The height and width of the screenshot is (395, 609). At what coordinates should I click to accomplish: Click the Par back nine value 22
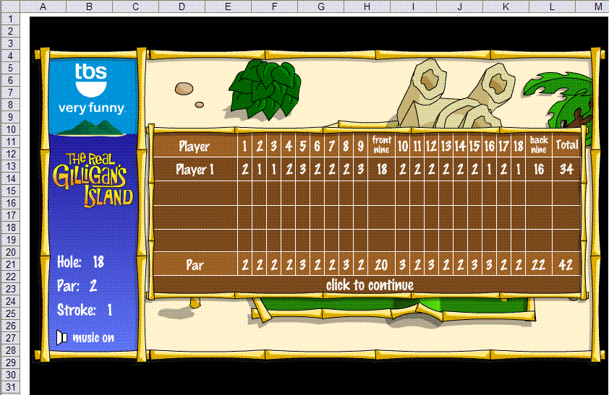(538, 265)
